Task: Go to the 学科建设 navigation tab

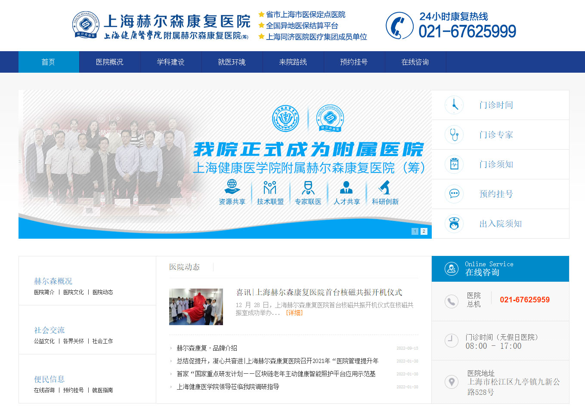Action: tap(170, 62)
